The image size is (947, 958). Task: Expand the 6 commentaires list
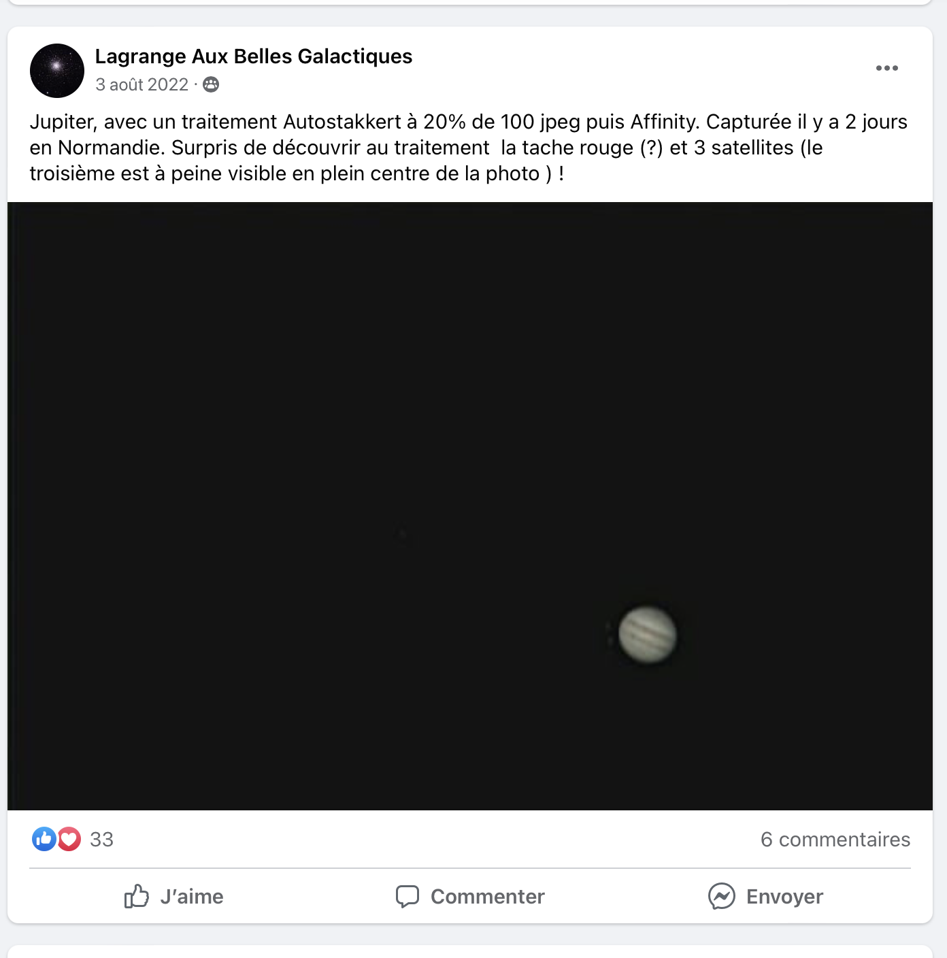coord(835,840)
